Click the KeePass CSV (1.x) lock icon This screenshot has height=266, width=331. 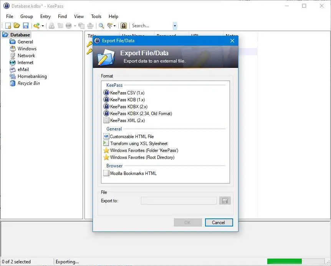tap(106, 93)
